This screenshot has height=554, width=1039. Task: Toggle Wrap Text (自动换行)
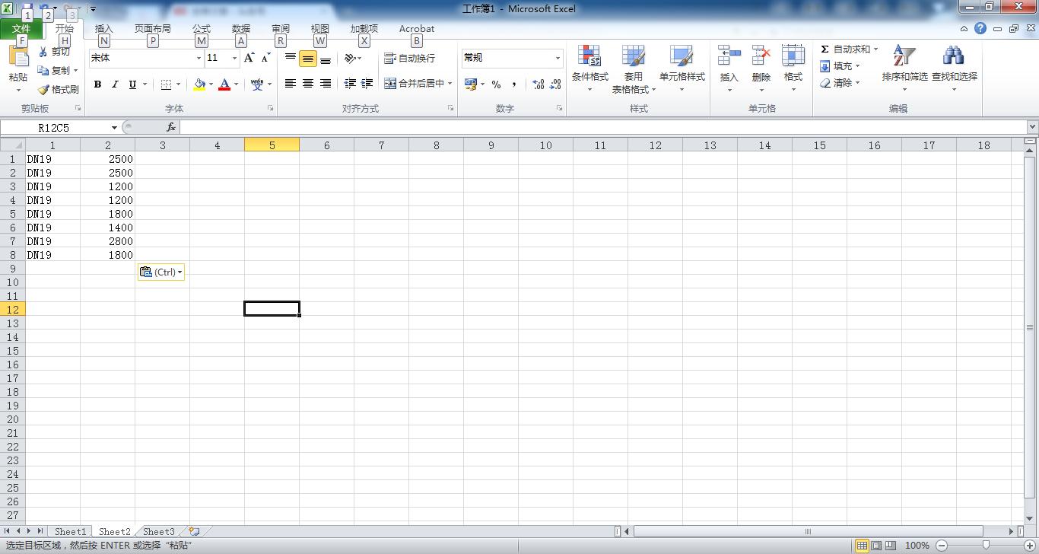(x=410, y=58)
